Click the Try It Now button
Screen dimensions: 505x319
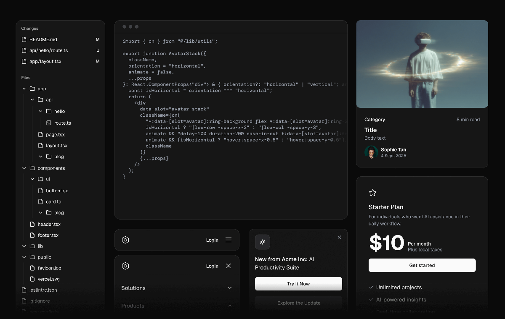[298, 284]
